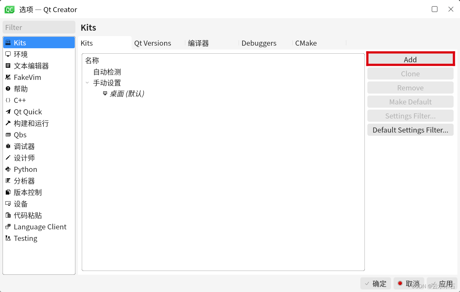
Task: Focus the Filter search field
Action: click(39, 27)
